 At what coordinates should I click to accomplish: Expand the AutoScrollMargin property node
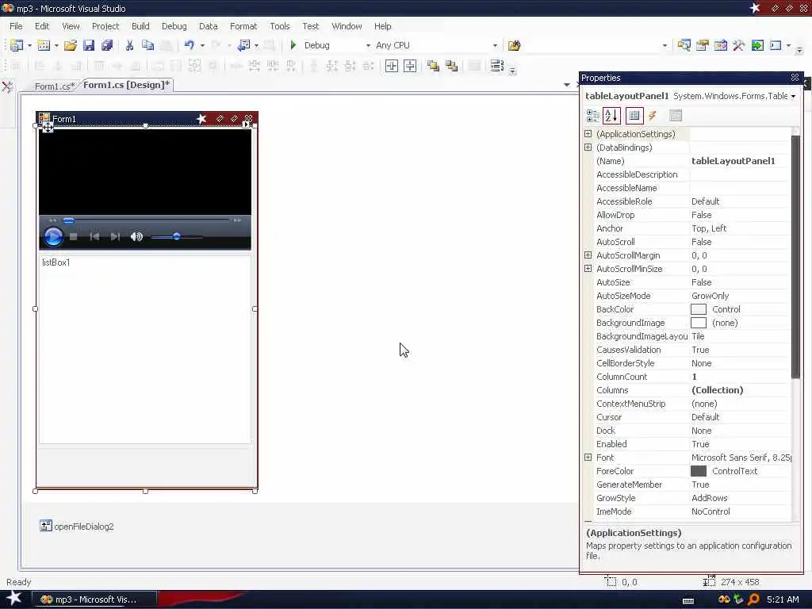click(x=588, y=255)
